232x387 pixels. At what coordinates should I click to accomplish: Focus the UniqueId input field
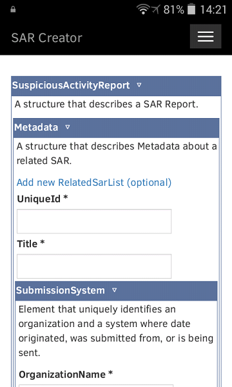(x=94, y=221)
